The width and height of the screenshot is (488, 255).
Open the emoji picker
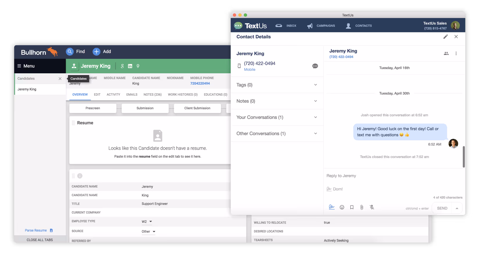(x=342, y=207)
